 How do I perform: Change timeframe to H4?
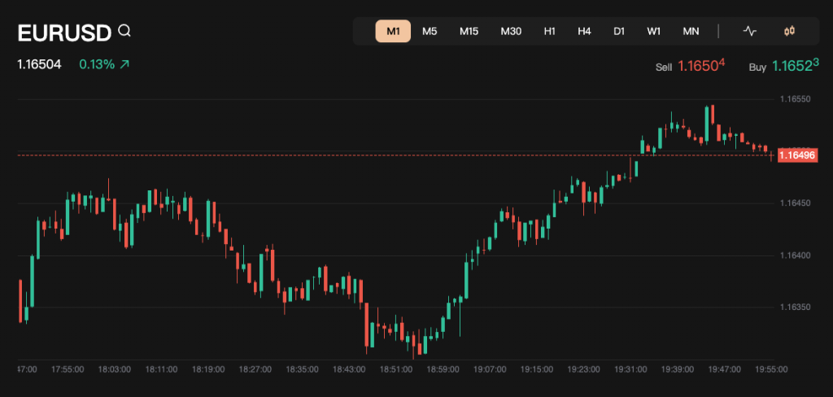pyautogui.click(x=584, y=32)
